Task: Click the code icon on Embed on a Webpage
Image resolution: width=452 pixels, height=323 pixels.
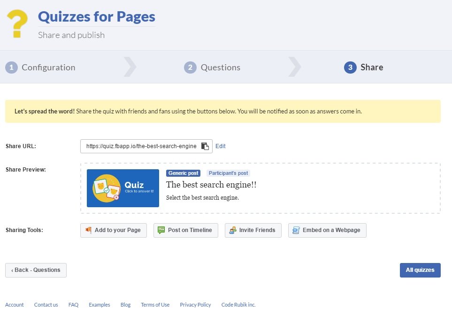Action: (296, 230)
